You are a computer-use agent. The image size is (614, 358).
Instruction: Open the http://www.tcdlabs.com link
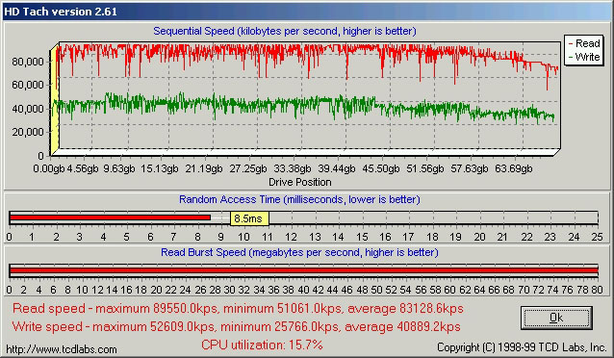(x=61, y=349)
